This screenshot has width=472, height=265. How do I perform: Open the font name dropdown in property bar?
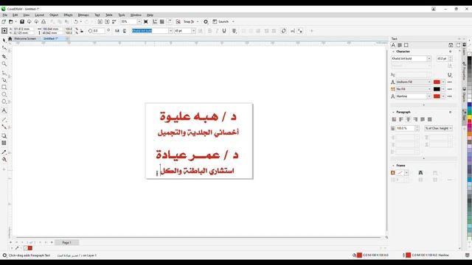tap(170, 31)
